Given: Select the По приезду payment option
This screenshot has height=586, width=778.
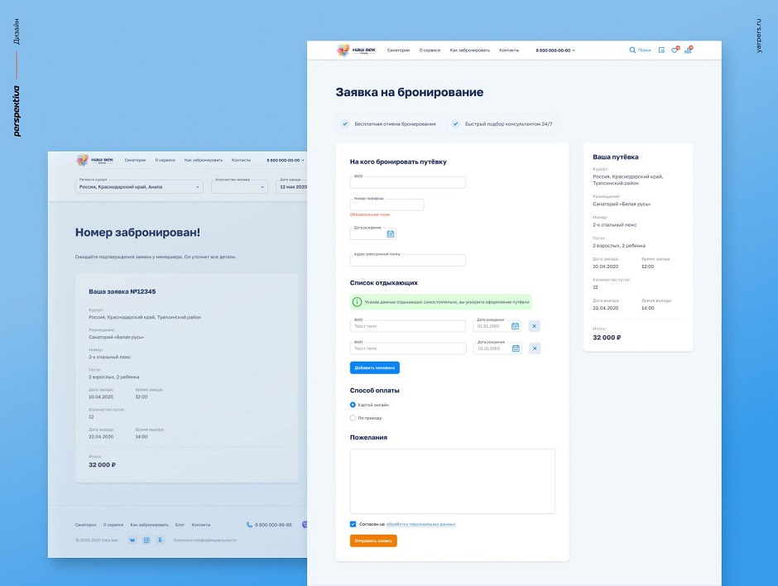Looking at the screenshot, I should tap(353, 418).
